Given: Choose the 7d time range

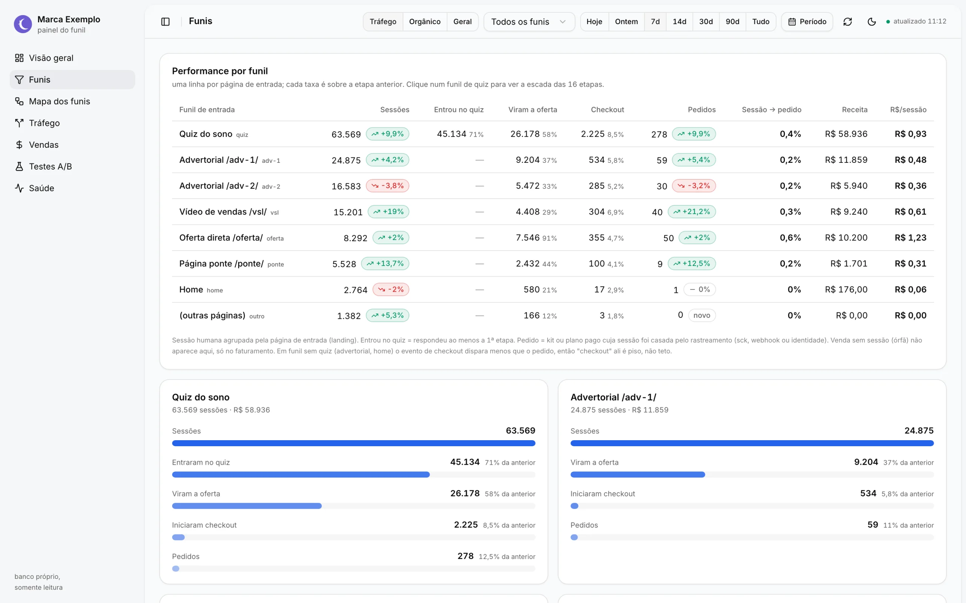Looking at the screenshot, I should (x=655, y=21).
